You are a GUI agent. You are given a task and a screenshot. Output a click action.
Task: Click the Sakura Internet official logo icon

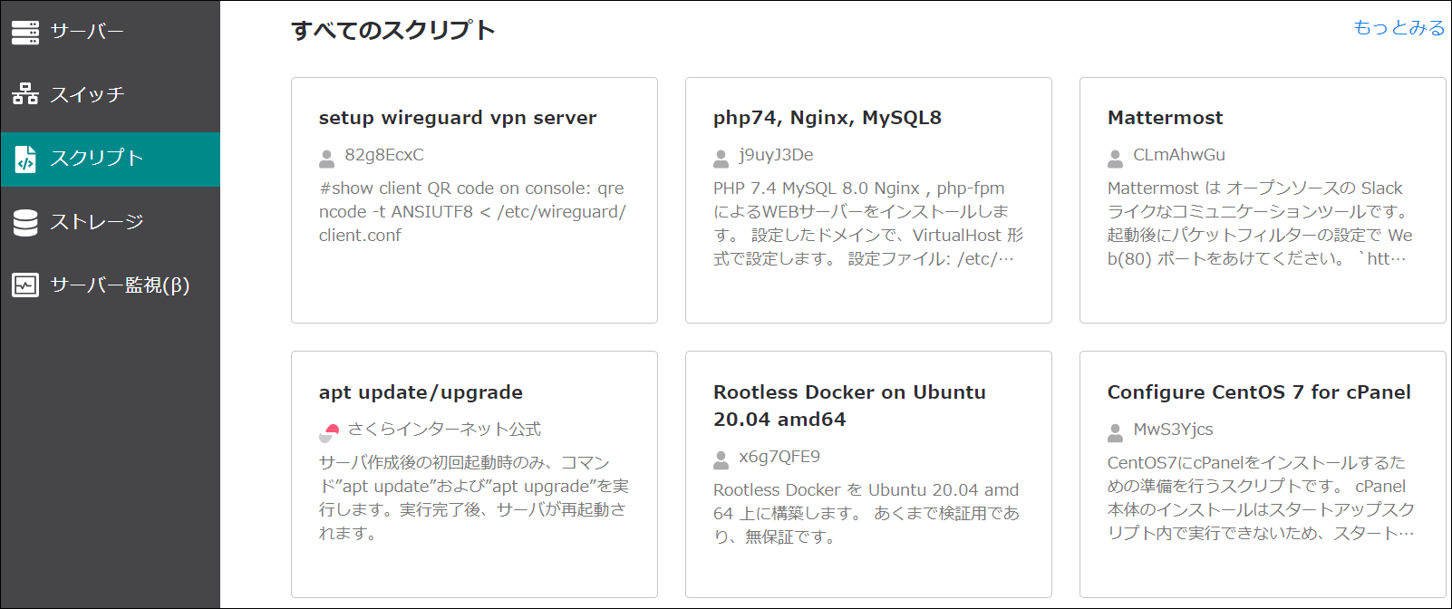(329, 432)
